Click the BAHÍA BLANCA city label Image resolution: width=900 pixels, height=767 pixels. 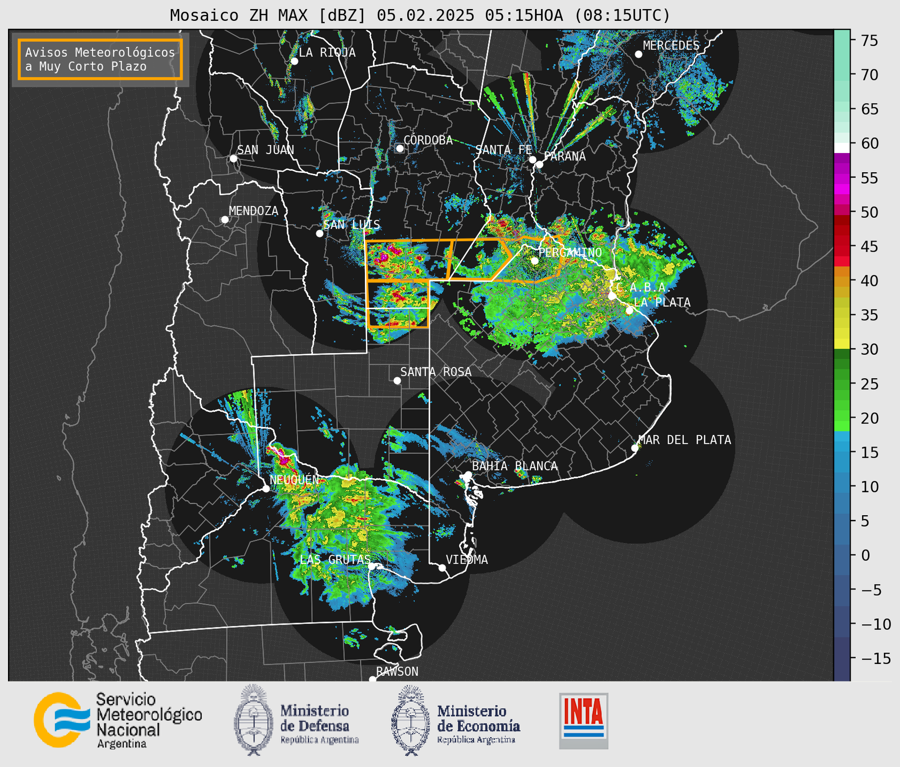pos(515,466)
